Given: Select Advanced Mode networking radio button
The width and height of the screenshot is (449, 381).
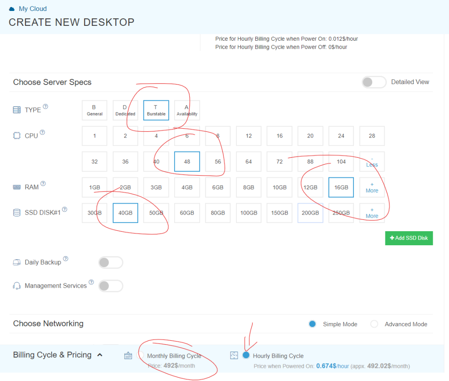Looking at the screenshot, I should [x=374, y=324].
